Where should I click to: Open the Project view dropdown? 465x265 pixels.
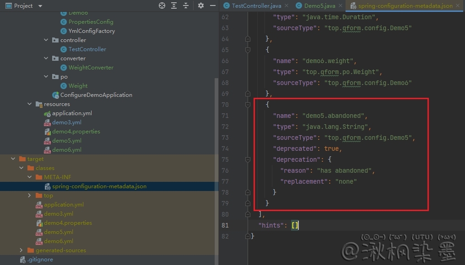tap(40, 6)
